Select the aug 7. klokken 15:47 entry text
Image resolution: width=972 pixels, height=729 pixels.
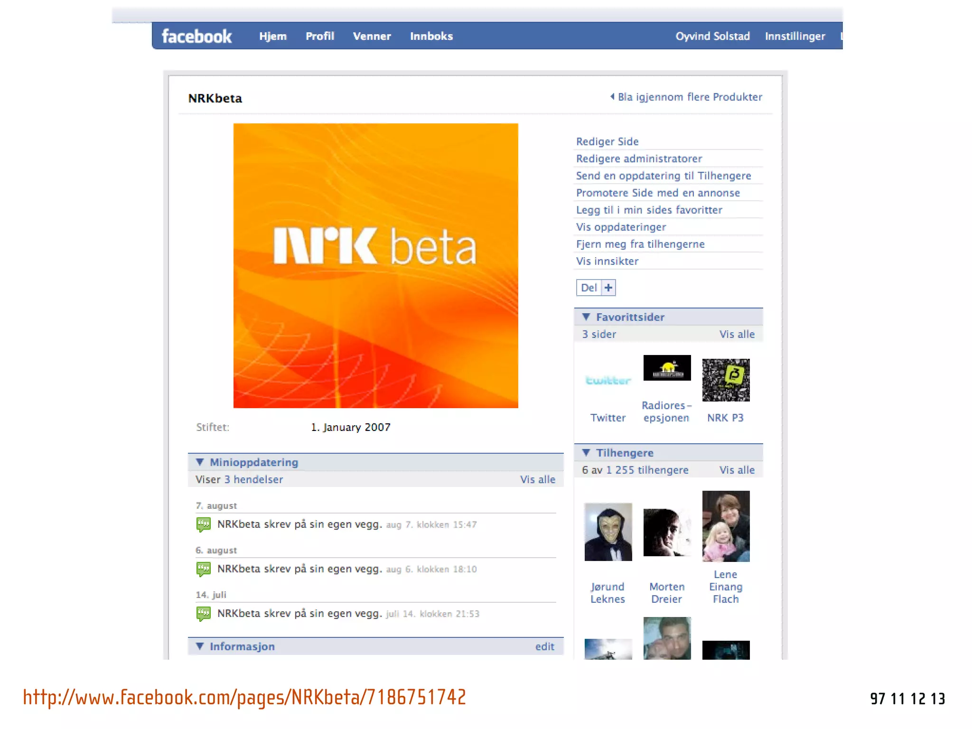(x=431, y=524)
